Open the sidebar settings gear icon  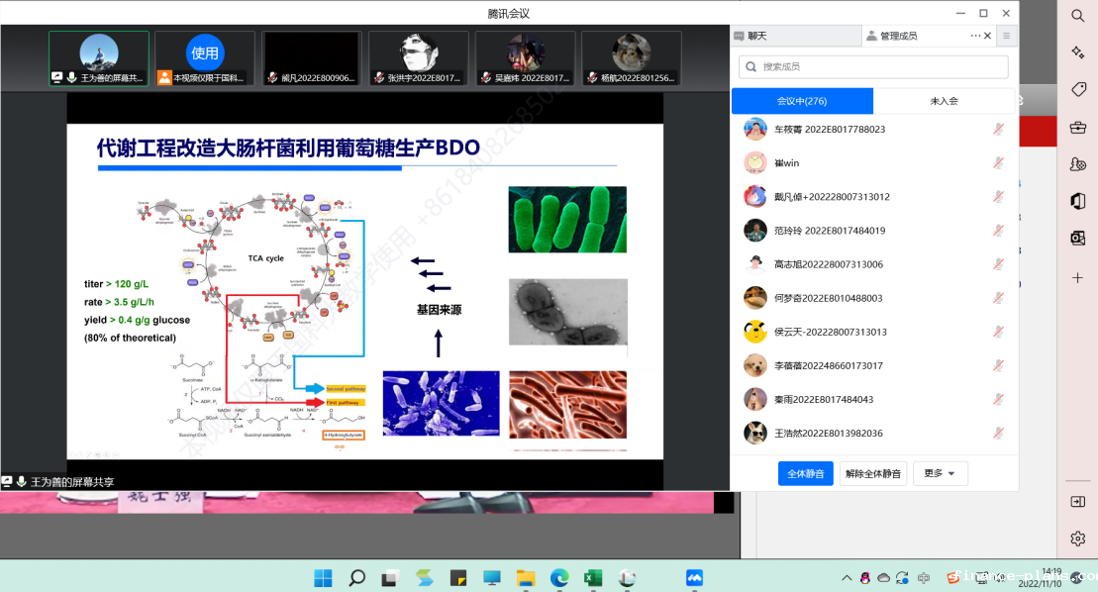point(1077,539)
